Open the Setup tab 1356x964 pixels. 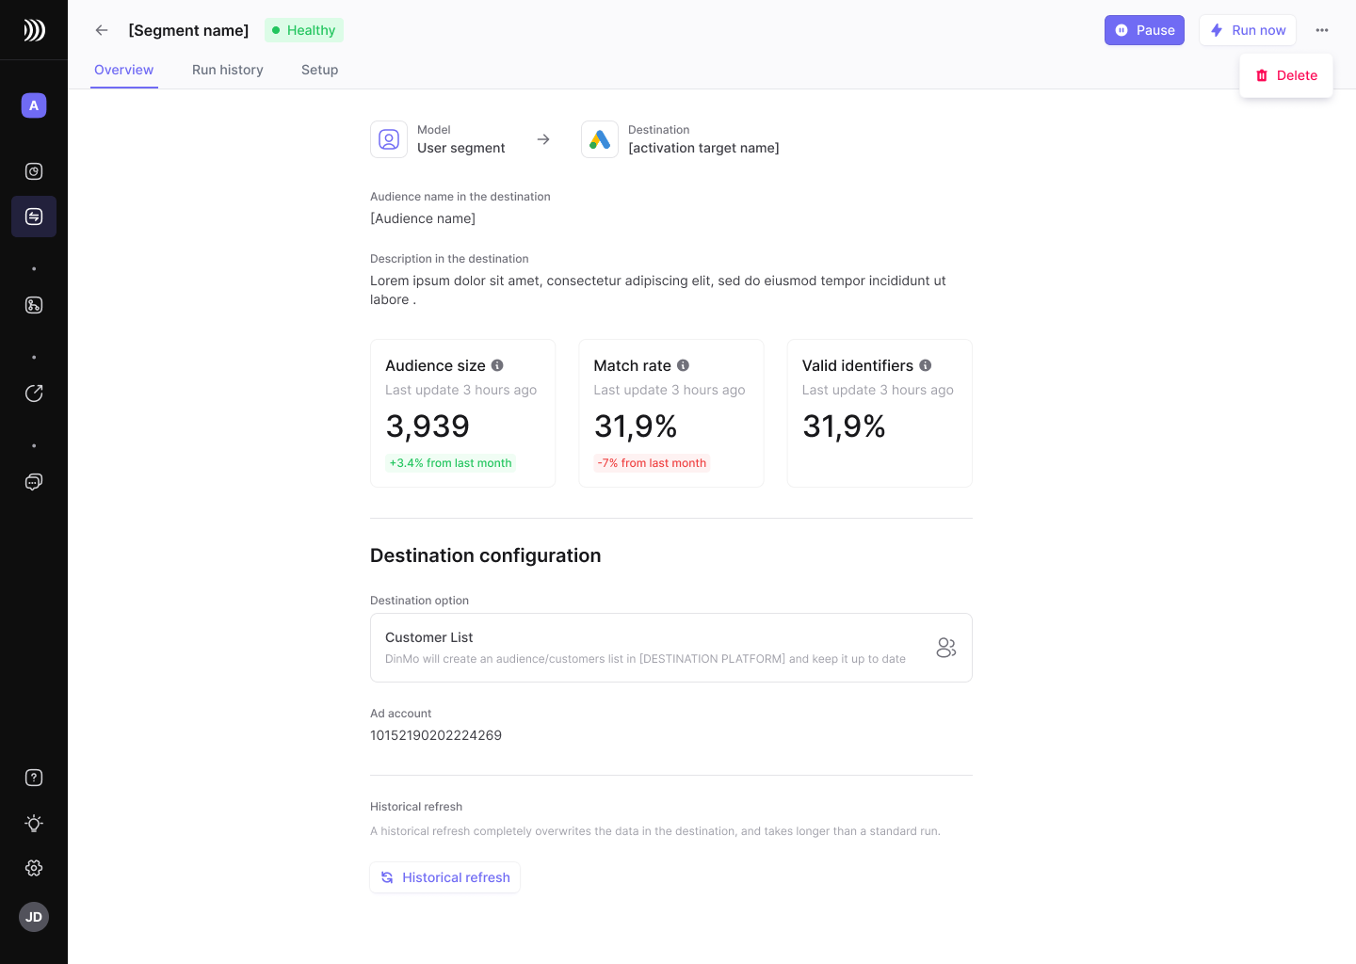click(x=319, y=70)
